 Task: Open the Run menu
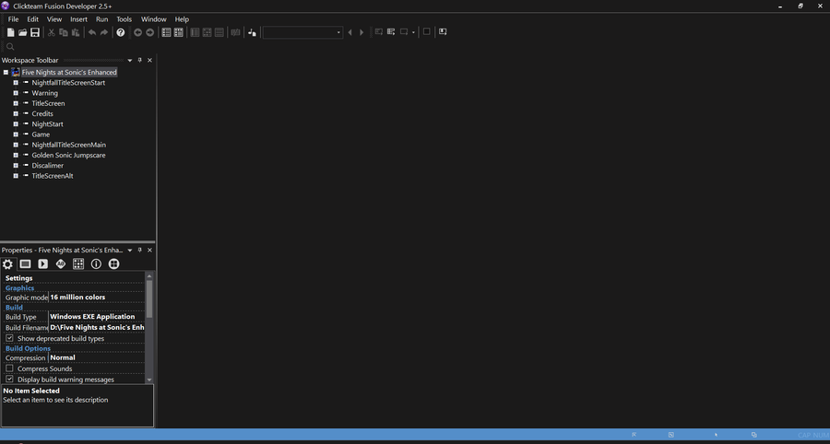pos(102,19)
